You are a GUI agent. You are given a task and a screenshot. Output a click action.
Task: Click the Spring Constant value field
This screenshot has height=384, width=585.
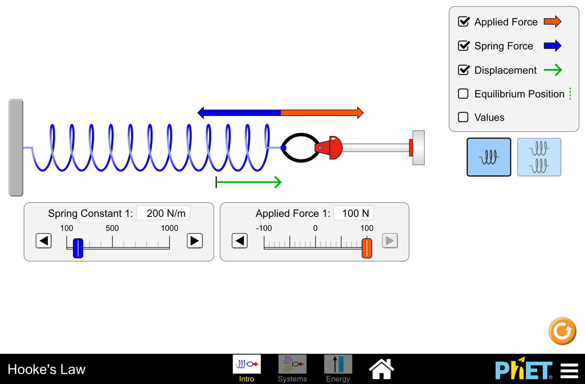163,213
